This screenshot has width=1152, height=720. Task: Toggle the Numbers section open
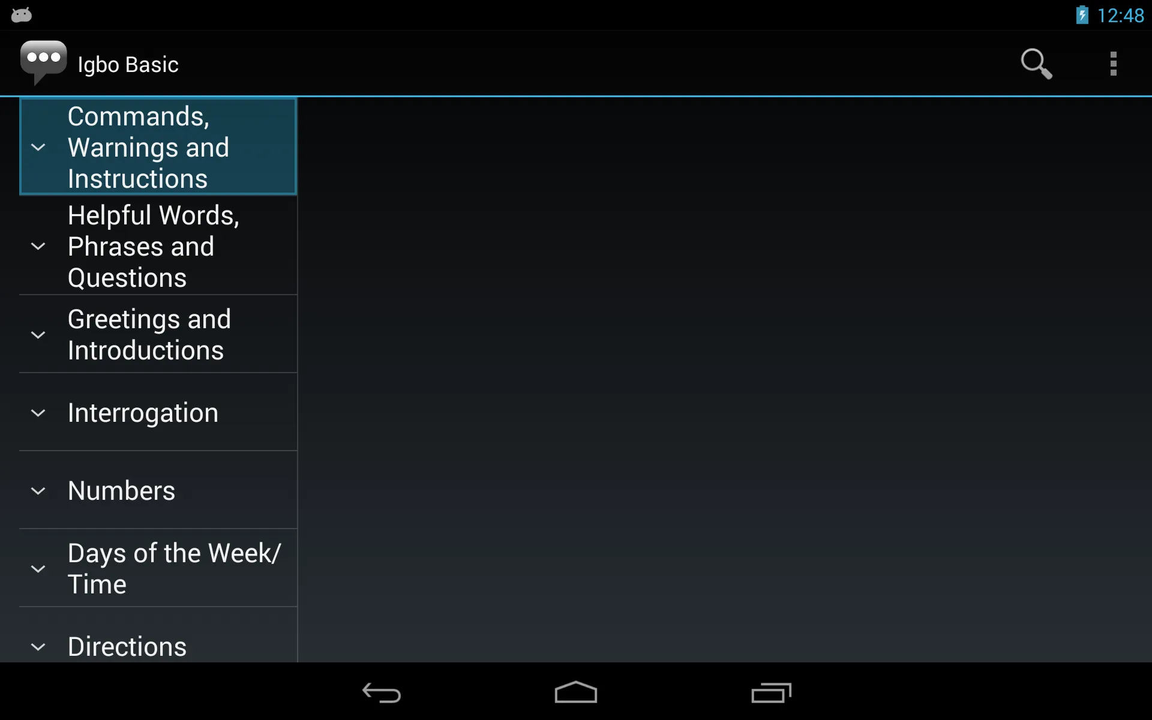(38, 490)
